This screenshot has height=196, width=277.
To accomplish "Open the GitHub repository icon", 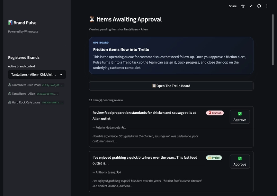I will [x=259, y=6].
